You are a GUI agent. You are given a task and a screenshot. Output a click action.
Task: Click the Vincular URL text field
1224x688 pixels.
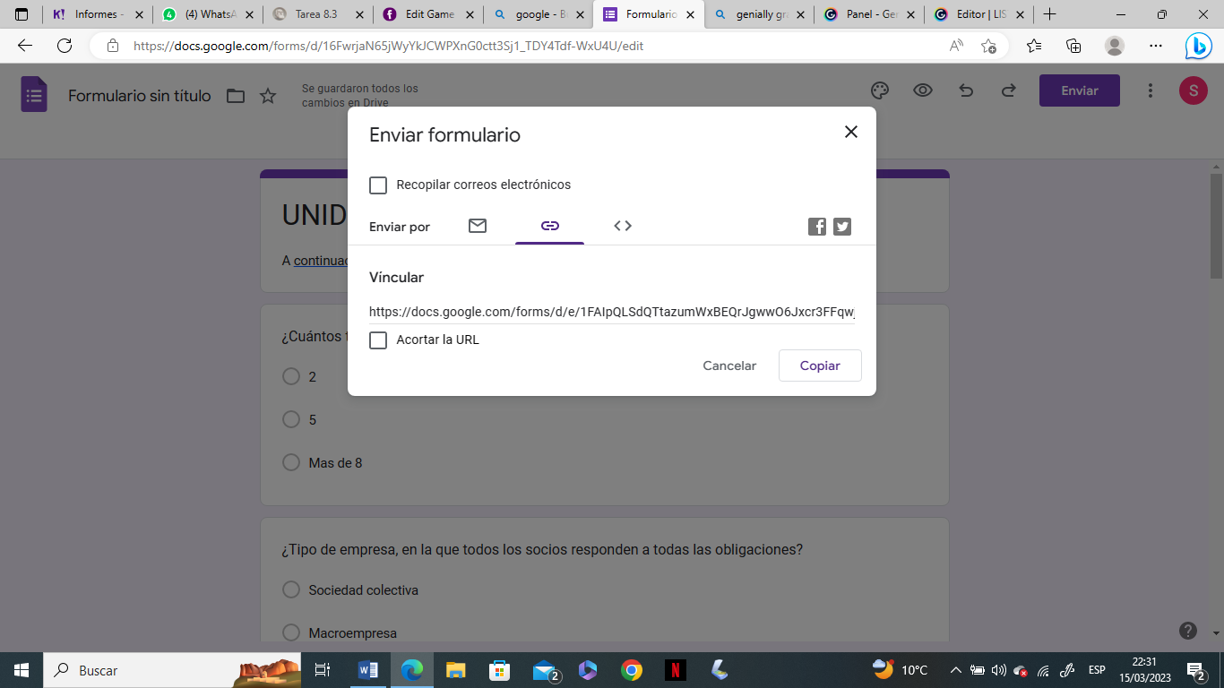pyautogui.click(x=612, y=312)
